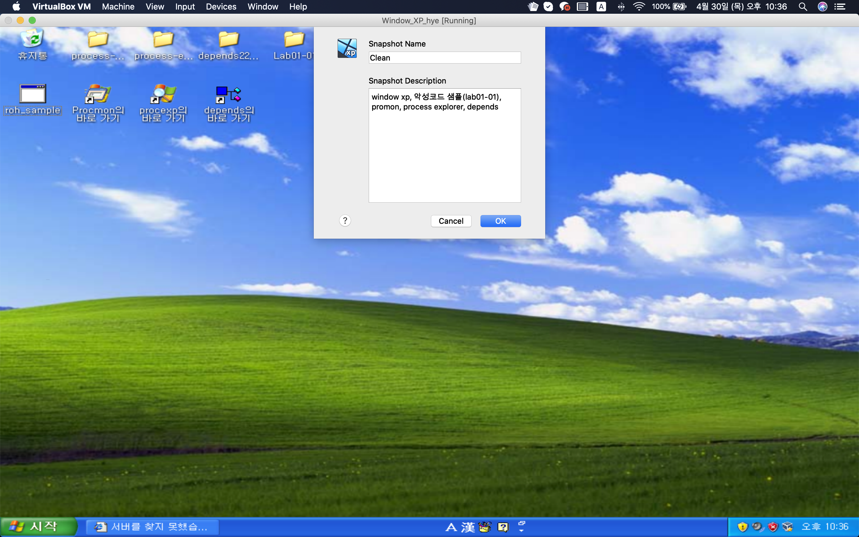
Task: Open the View menu
Action: pos(155,6)
